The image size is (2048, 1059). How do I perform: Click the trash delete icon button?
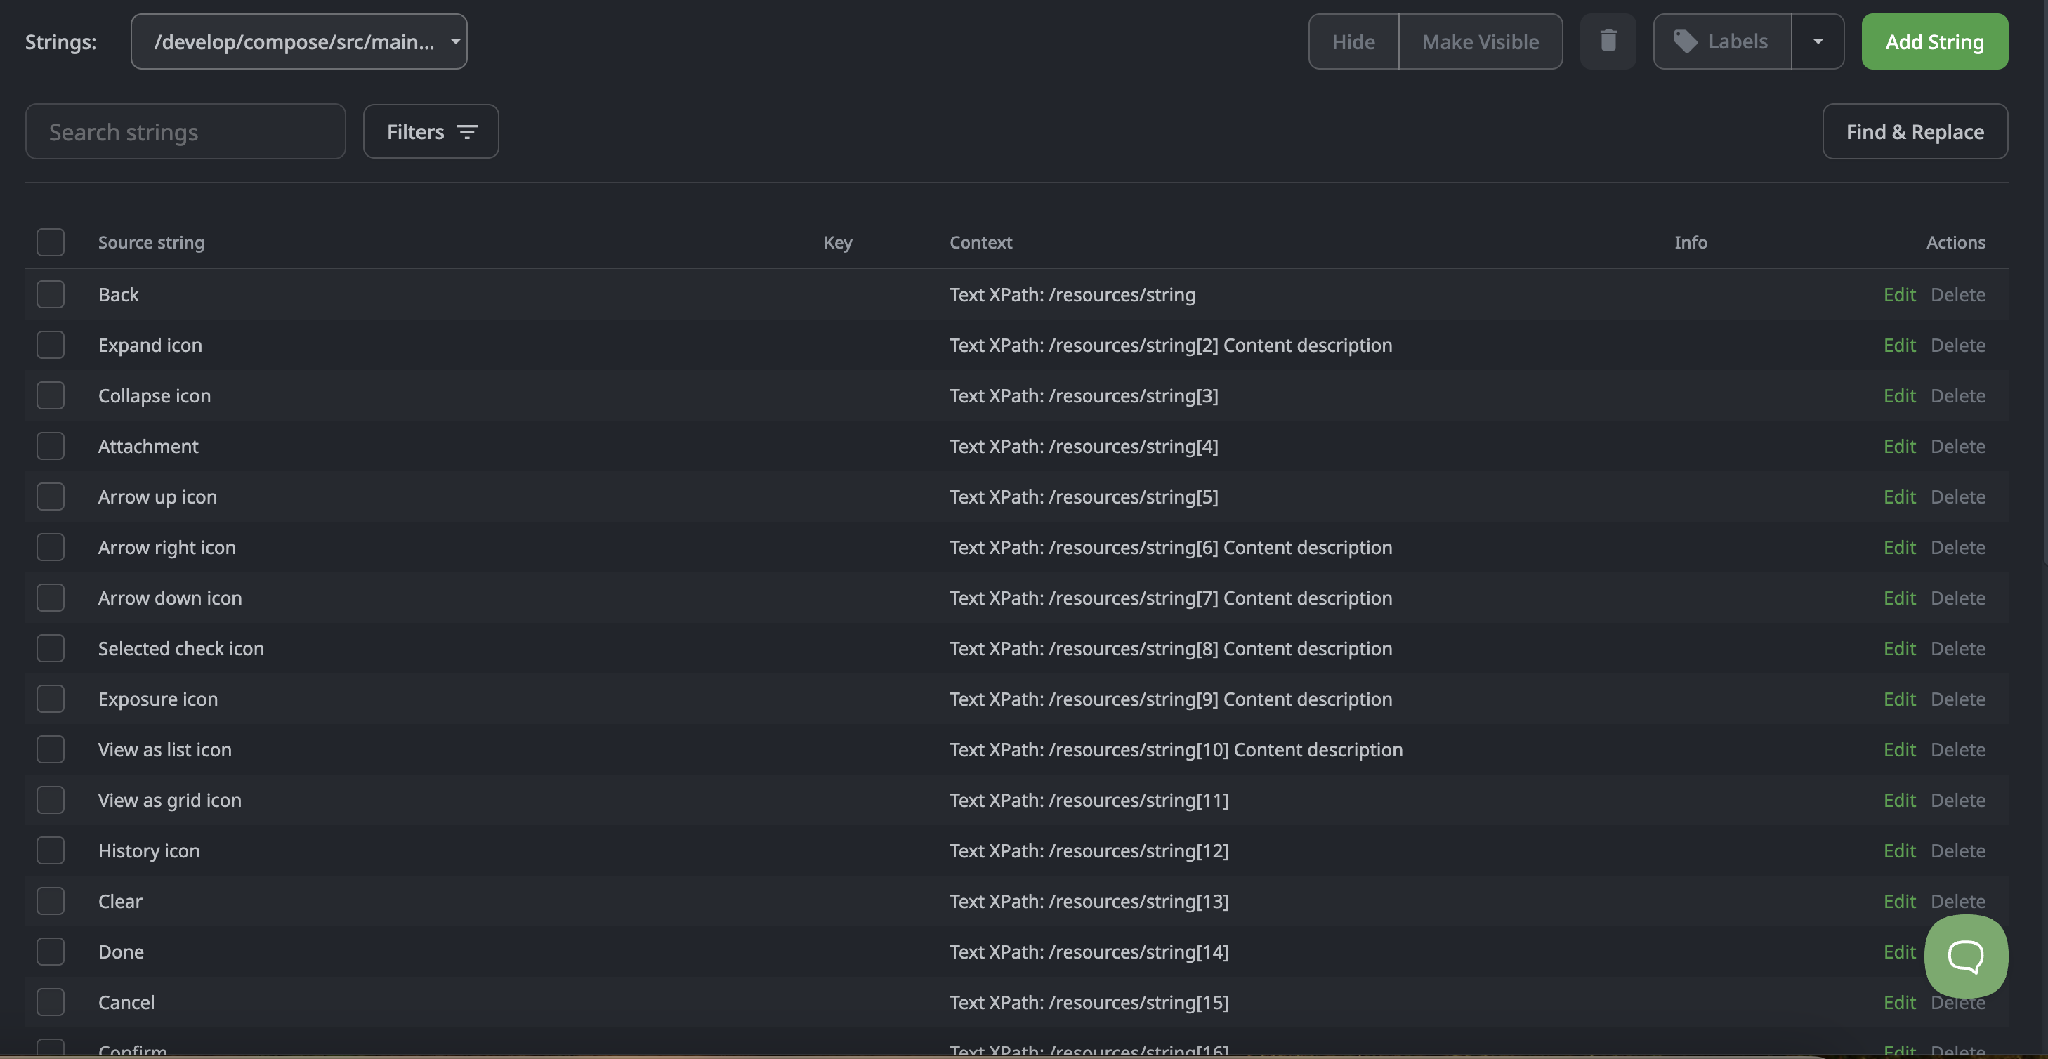point(1608,41)
